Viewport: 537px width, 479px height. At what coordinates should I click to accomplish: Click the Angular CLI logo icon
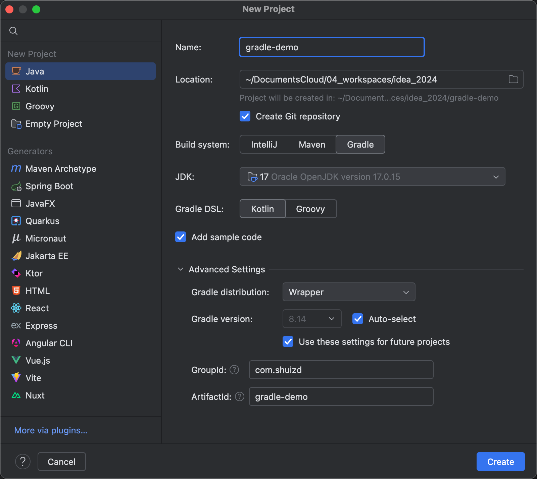(x=16, y=343)
